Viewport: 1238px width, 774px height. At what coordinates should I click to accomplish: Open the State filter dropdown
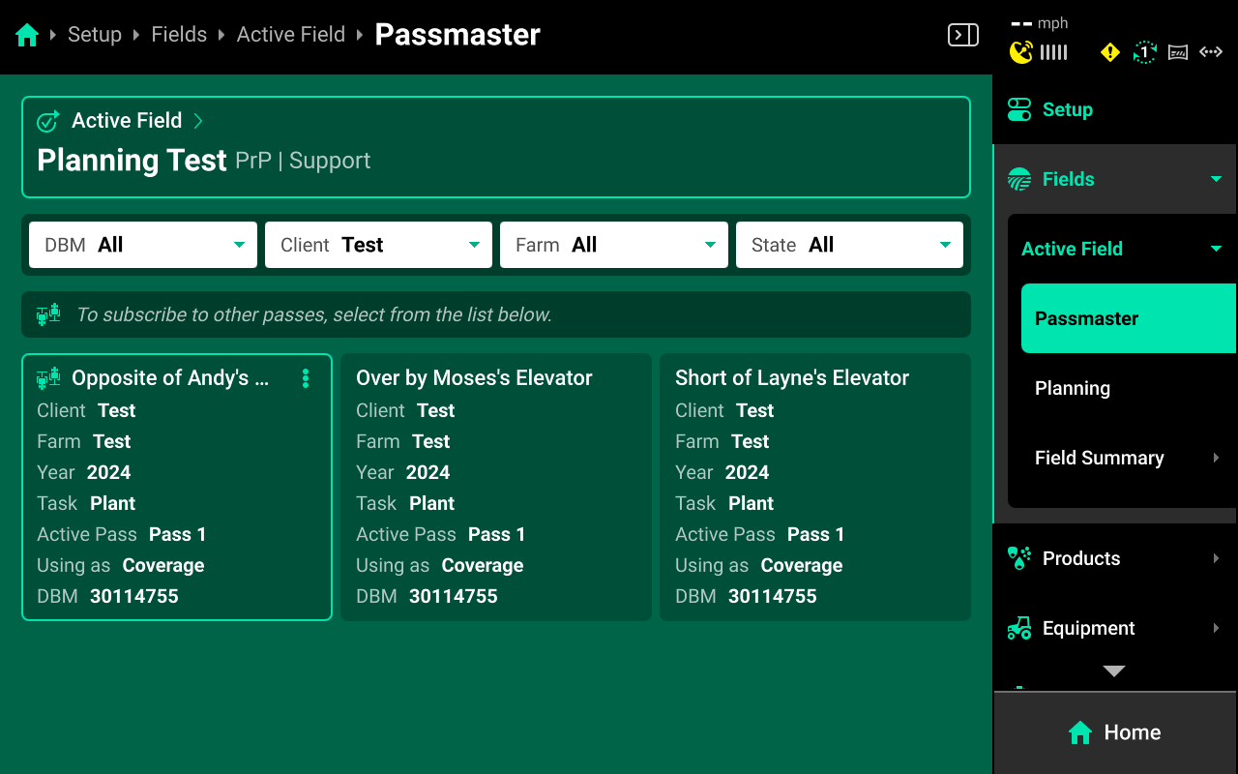point(849,245)
